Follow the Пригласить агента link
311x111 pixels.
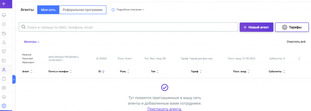(165, 109)
